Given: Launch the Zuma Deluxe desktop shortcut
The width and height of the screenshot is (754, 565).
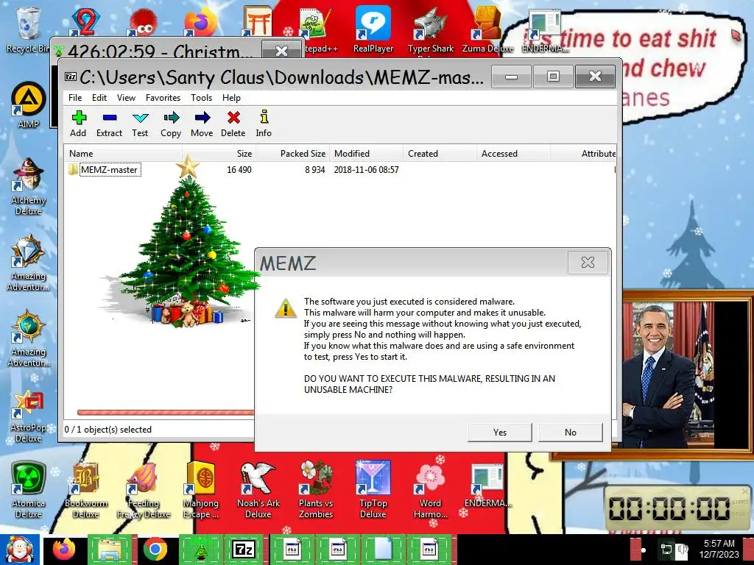Looking at the screenshot, I should point(487,29).
